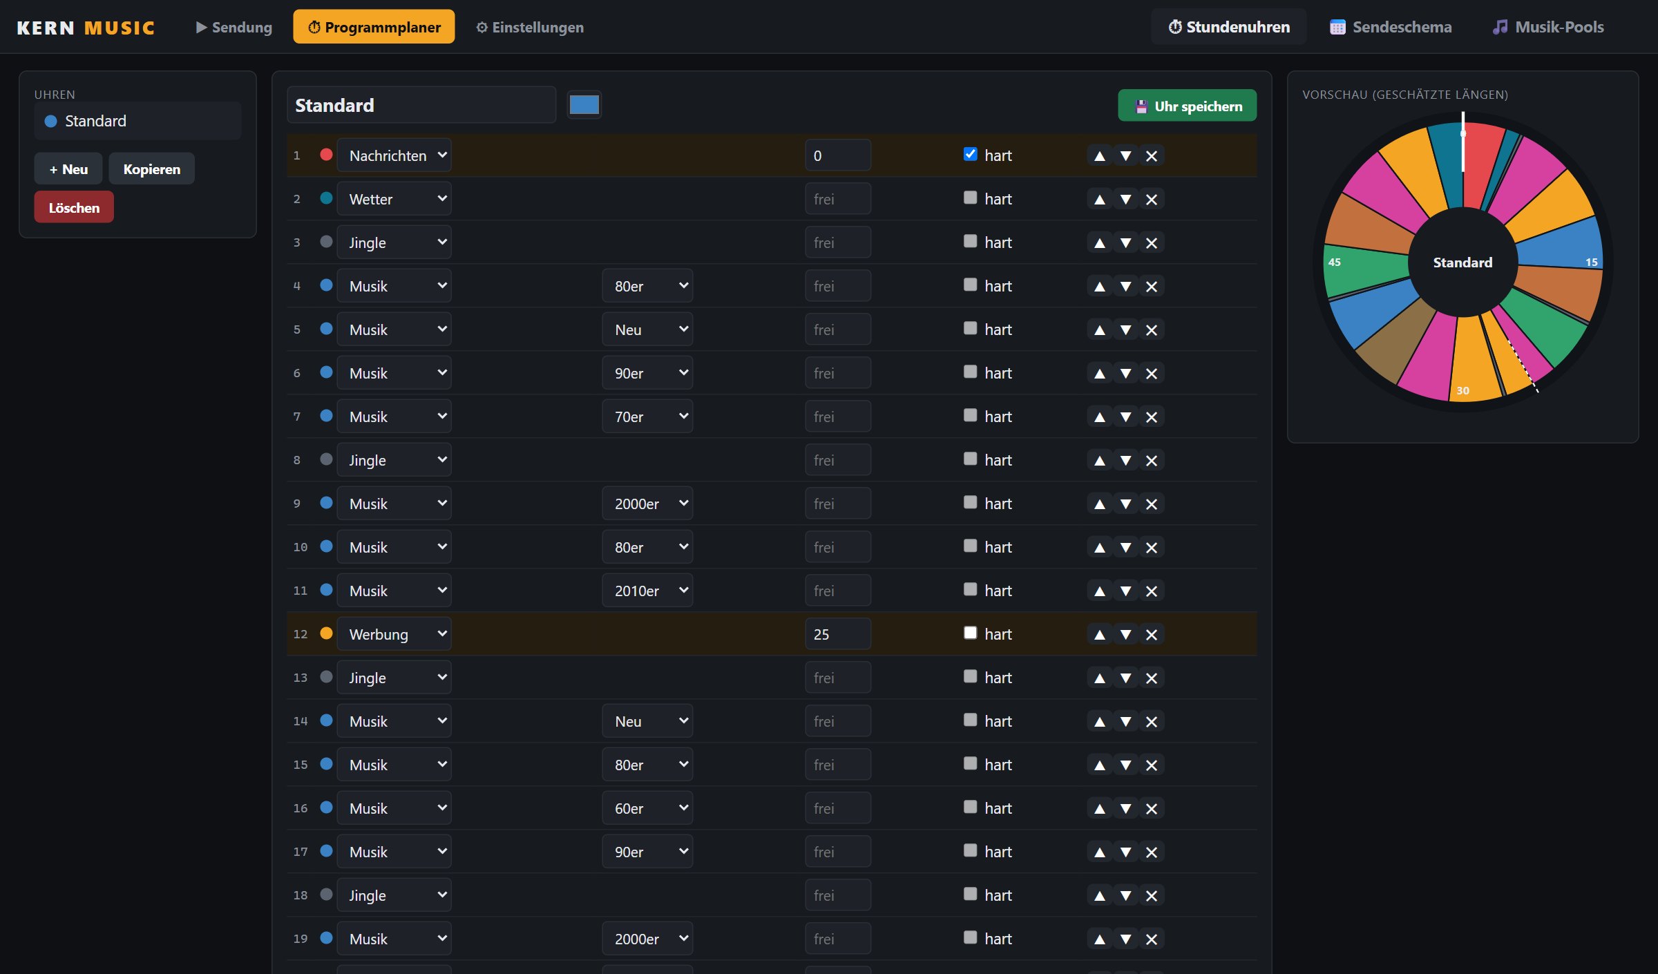The image size is (1658, 974).
Task: Click the red Löschen button
Action: pyautogui.click(x=74, y=208)
